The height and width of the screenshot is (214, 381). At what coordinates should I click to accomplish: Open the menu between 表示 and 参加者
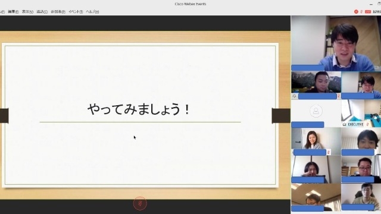tap(42, 12)
